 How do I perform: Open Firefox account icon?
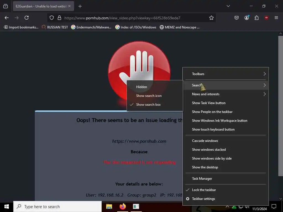(x=247, y=18)
